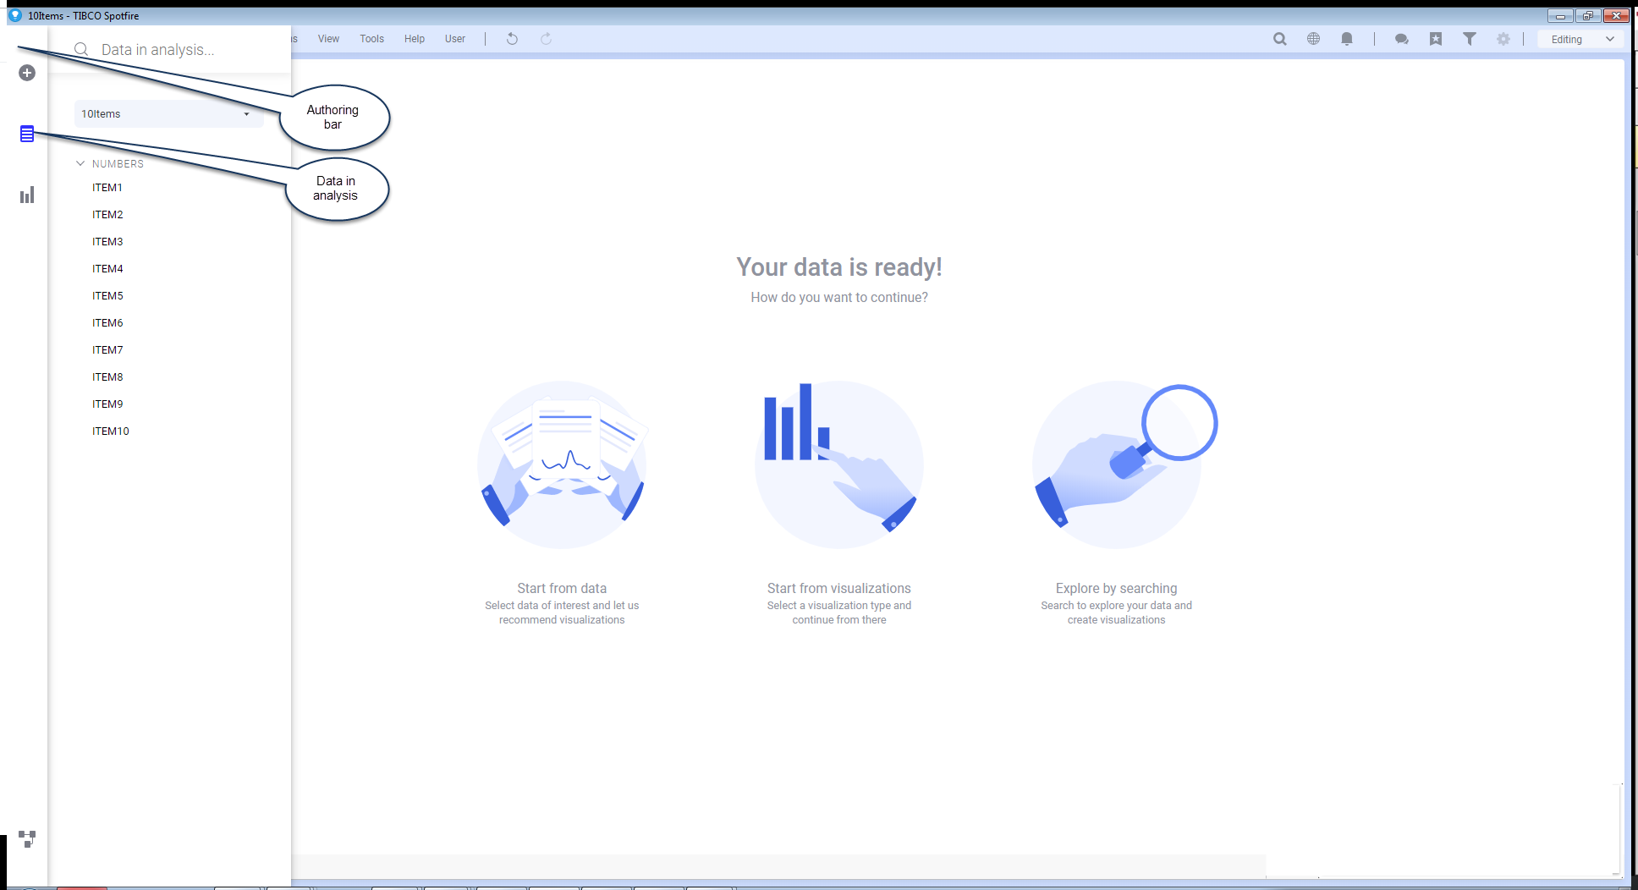Image resolution: width=1638 pixels, height=890 pixels.
Task: Click the Redo arrow
Action: 546,39
